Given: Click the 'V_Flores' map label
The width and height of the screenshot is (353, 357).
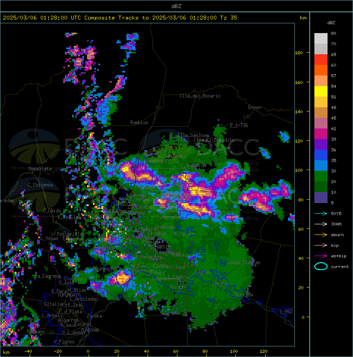Looking at the screenshot, I should [x=64, y=342].
